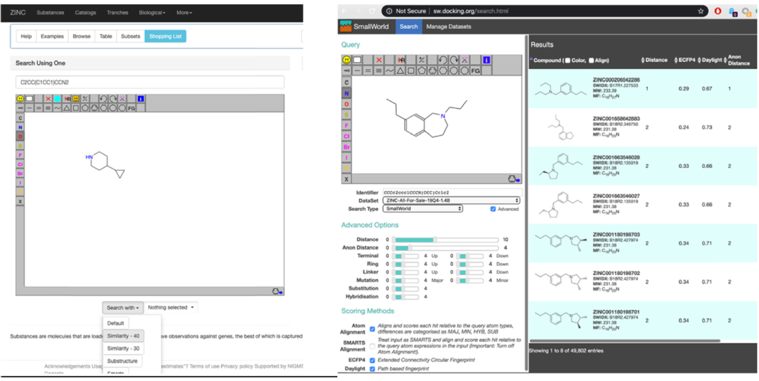Open the blue info icon in SmallWorld editor
The image size is (759, 381).
[x=486, y=60]
